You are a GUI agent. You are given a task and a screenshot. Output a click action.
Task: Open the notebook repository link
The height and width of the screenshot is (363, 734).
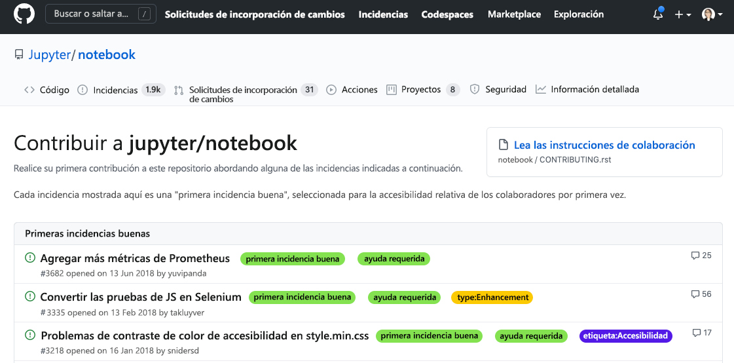pos(107,55)
